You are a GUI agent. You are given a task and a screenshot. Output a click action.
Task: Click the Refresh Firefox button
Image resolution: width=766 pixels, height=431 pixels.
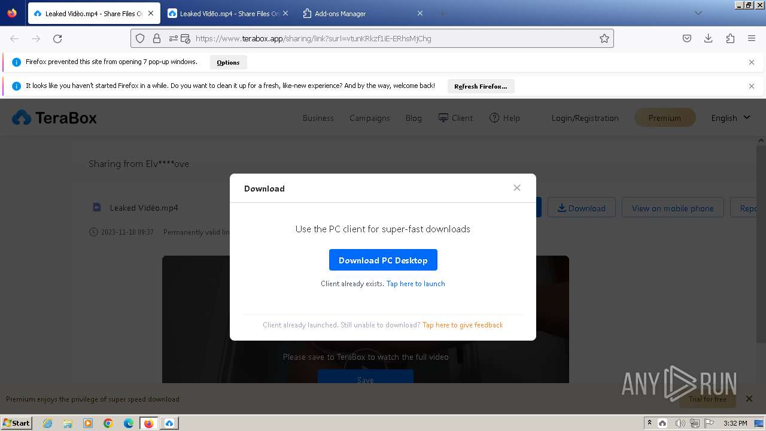coord(481,86)
